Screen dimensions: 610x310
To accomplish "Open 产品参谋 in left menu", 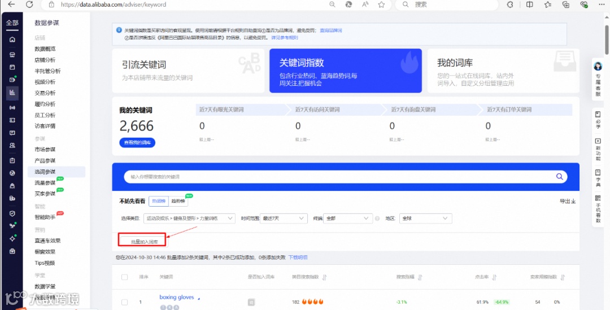I will coord(45,160).
